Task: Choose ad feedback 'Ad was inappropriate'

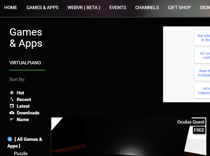Action: click(202, 91)
